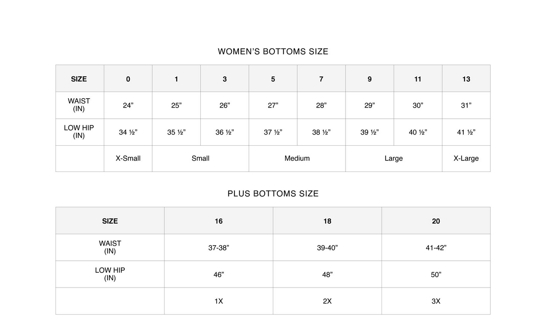This screenshot has width=533, height=327.
Task: Select size 18 column header
Action: pyautogui.click(x=327, y=221)
